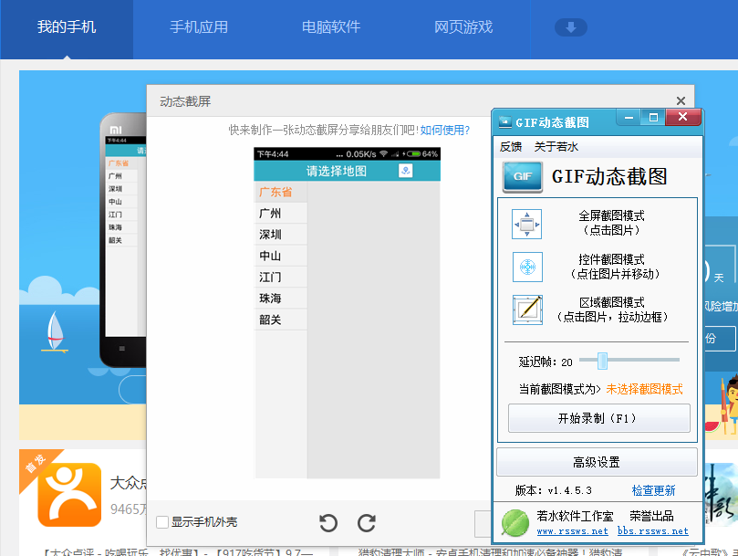Click the green leaf studio logo
738x556 pixels.
click(x=515, y=523)
